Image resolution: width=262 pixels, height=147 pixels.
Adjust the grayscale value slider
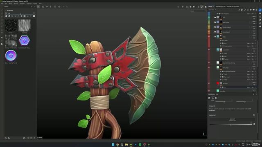231,125
